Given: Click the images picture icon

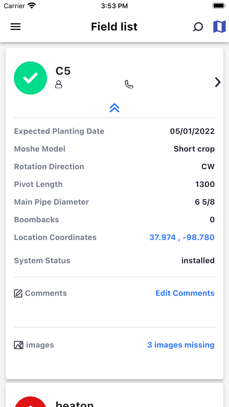Looking at the screenshot, I should coord(18,345).
